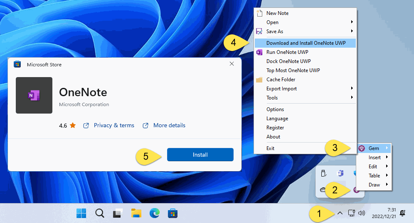This screenshot has width=414, height=223.
Task: Click the orange star rating icon
Action: coord(73,125)
